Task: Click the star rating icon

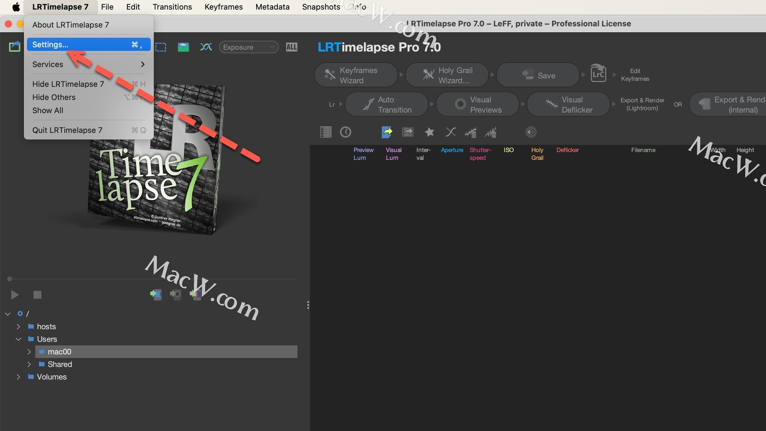Action: click(429, 132)
